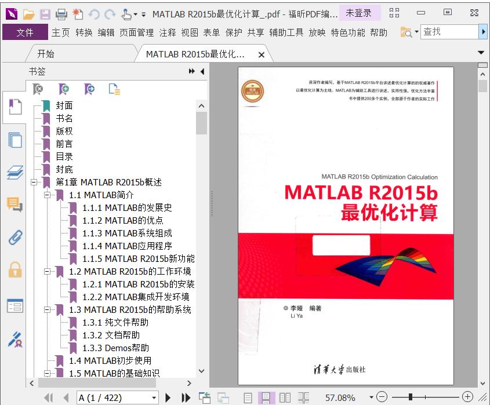Open the 保护 ribbon tab
The image size is (490, 405).
pos(234,32)
